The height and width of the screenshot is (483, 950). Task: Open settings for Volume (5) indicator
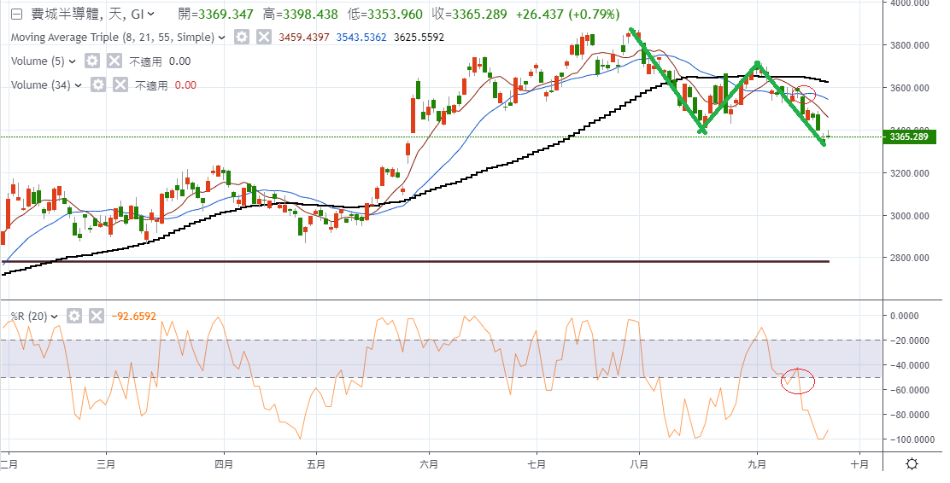click(92, 61)
